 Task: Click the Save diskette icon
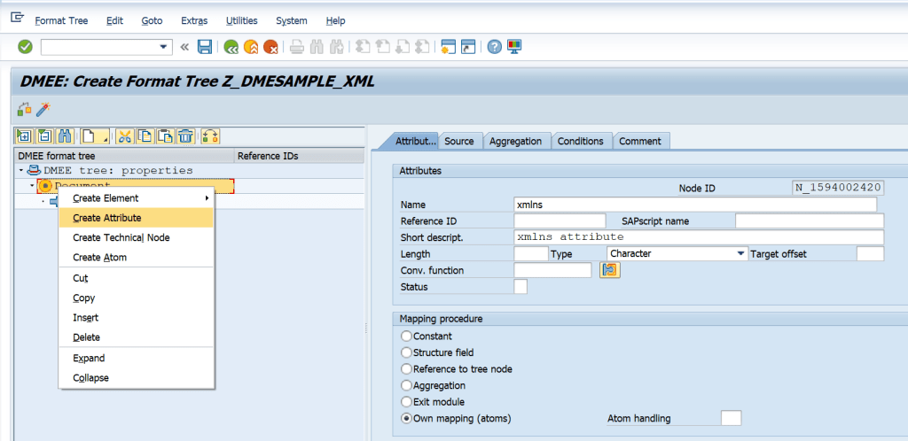(205, 47)
